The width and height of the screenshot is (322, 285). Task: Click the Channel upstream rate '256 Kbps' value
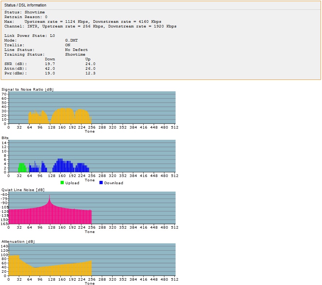(93, 26)
